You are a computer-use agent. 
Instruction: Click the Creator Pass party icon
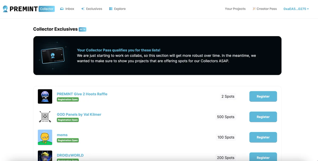tap(254, 9)
